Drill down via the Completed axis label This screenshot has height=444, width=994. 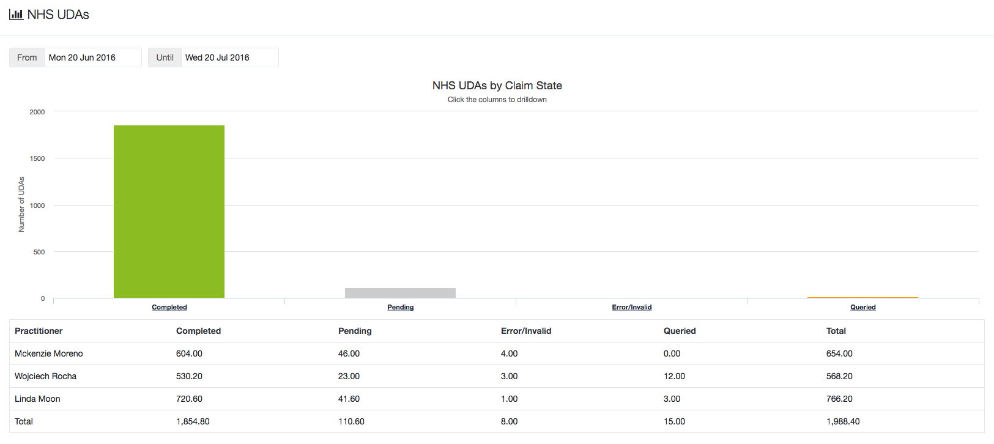(169, 307)
